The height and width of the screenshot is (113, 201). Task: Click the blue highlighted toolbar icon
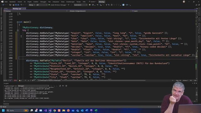pyautogui.click(x=123, y=5)
